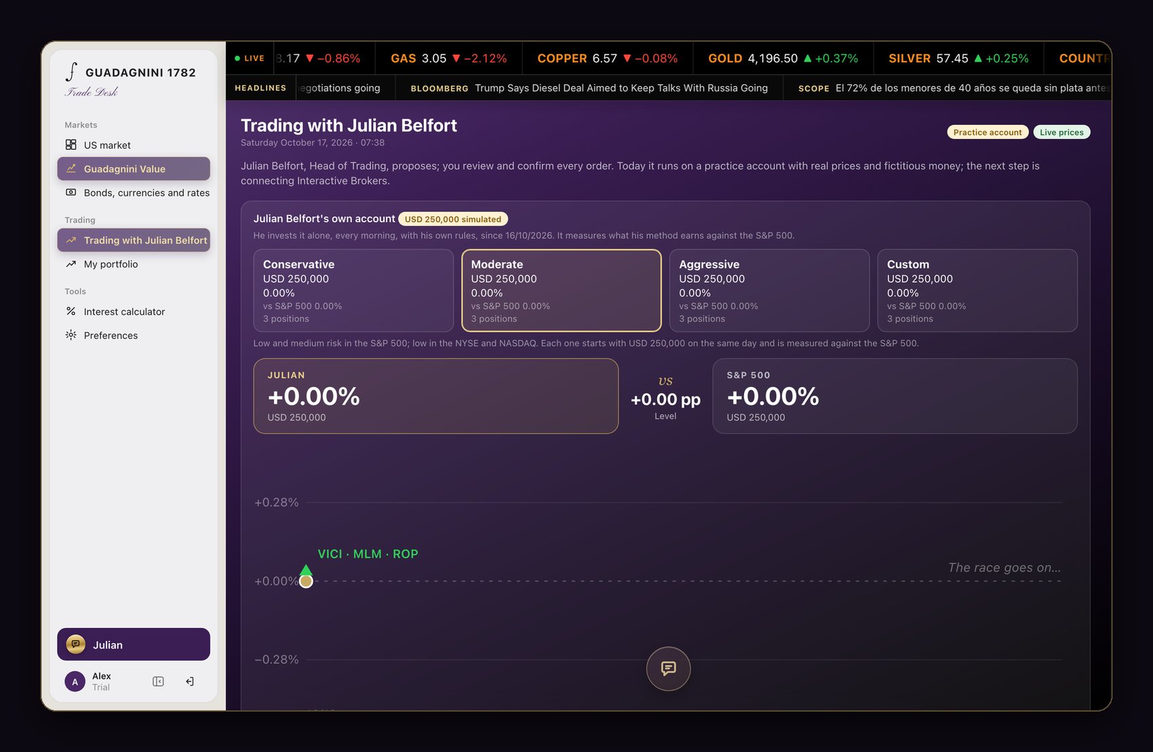Open the Bloomberg Trump Diesel Deal headline
The height and width of the screenshot is (752, 1153).
coord(589,88)
